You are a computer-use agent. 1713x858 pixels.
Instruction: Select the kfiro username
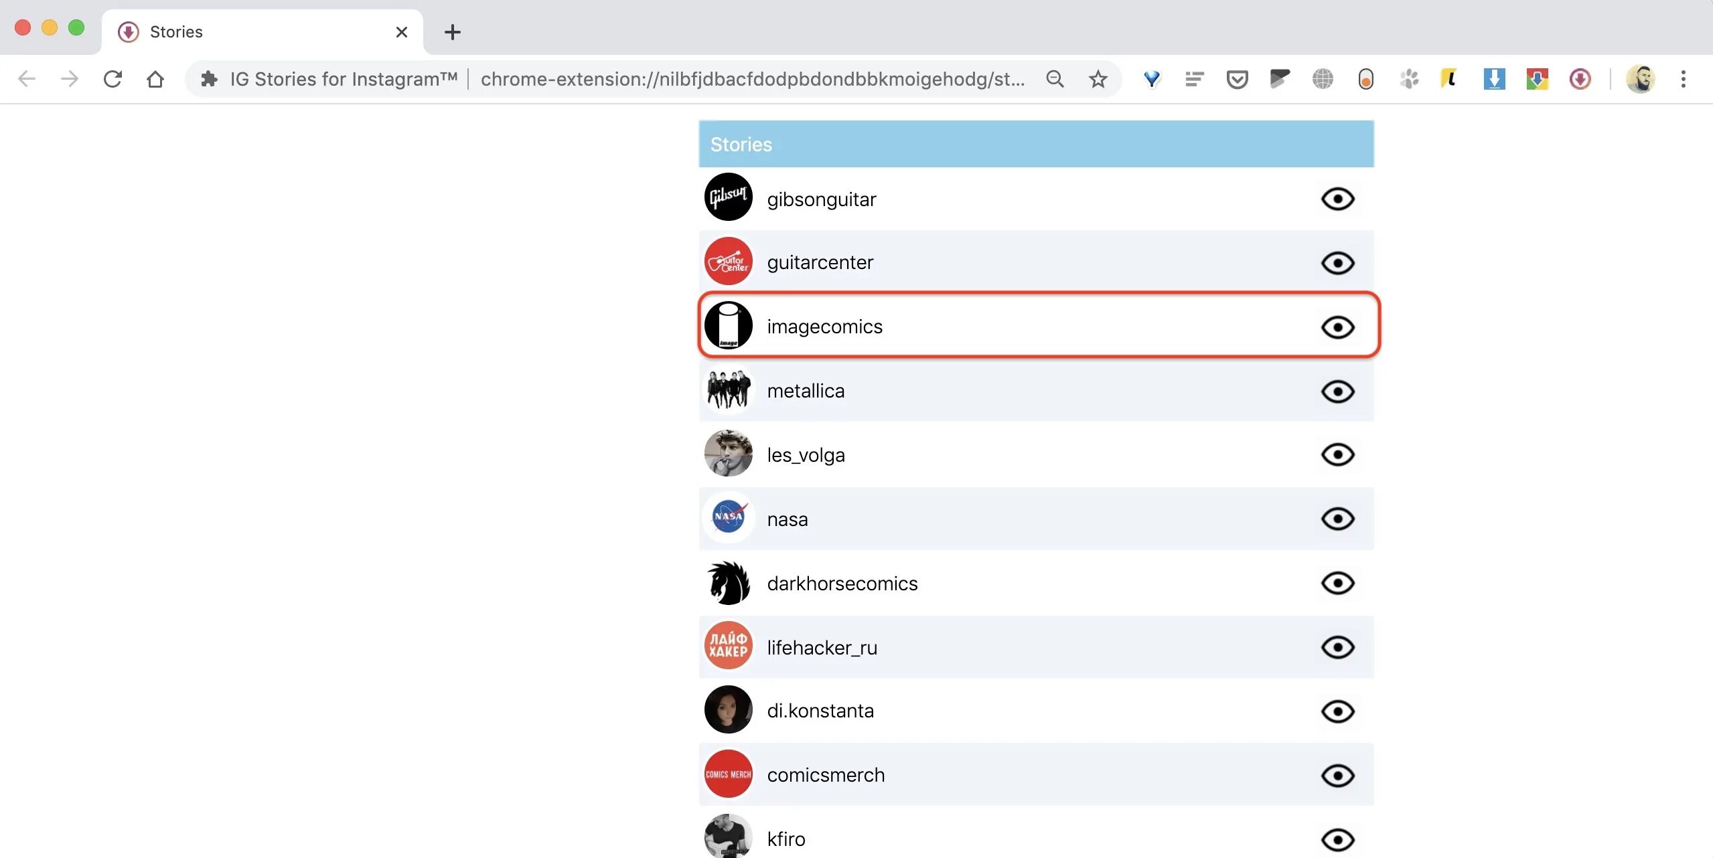786,839
